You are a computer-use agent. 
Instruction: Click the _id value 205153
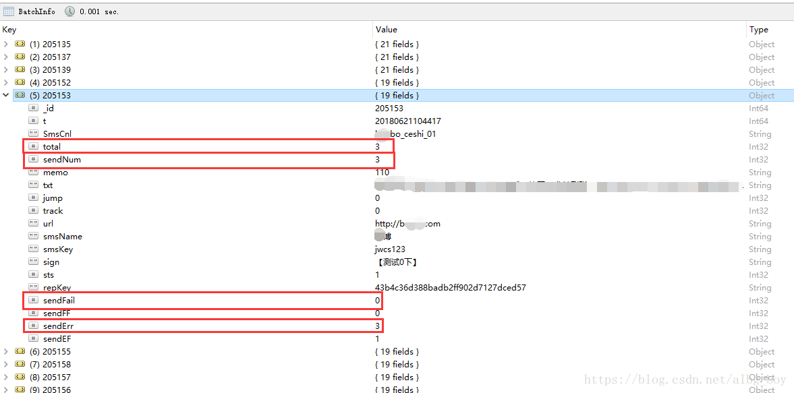click(x=389, y=109)
